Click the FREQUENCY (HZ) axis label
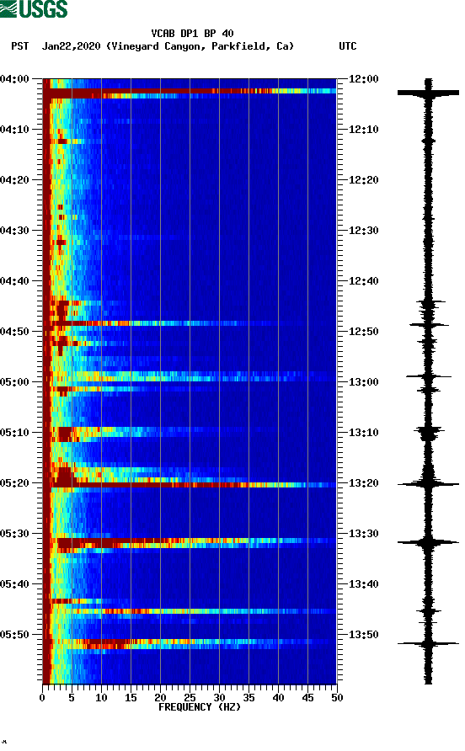This screenshot has width=465, height=751. coord(200,707)
